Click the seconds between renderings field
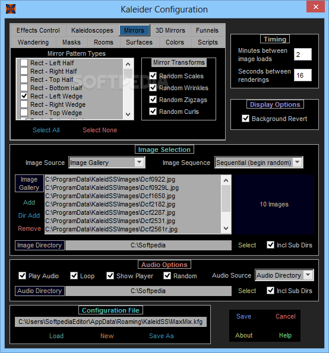This screenshot has width=329, height=353. pyautogui.click(x=303, y=75)
